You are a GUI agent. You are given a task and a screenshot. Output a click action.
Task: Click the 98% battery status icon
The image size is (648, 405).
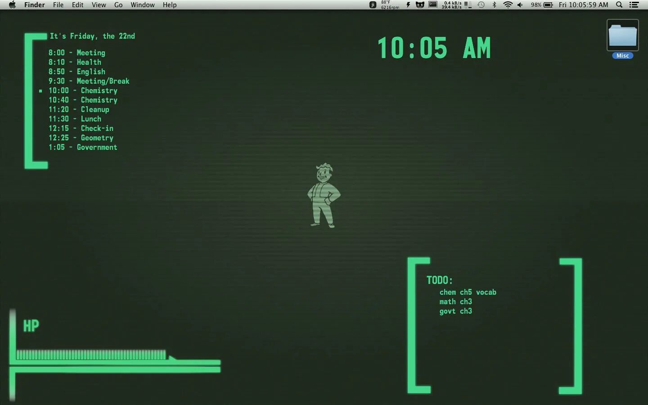(542, 5)
